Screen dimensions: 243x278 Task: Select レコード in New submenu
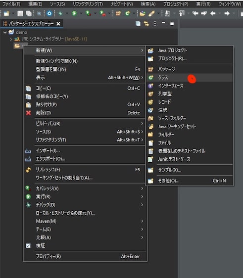[190, 102]
